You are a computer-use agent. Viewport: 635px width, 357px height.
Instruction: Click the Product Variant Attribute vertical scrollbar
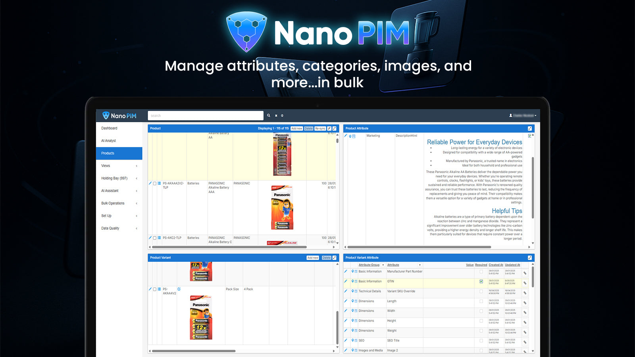(x=533, y=277)
